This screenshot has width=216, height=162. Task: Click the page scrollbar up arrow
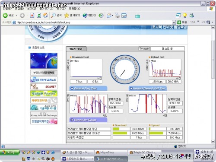point(213,27)
